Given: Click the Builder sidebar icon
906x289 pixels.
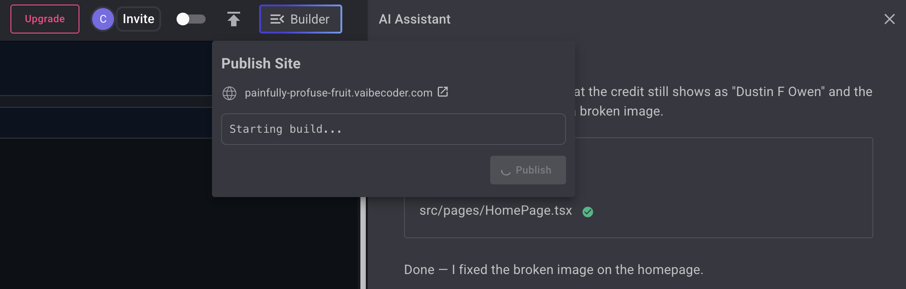Looking at the screenshot, I should tap(278, 19).
